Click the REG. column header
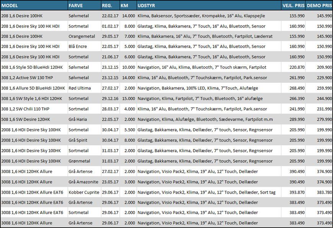This screenshot has height=228, width=333. [x=107, y=6]
